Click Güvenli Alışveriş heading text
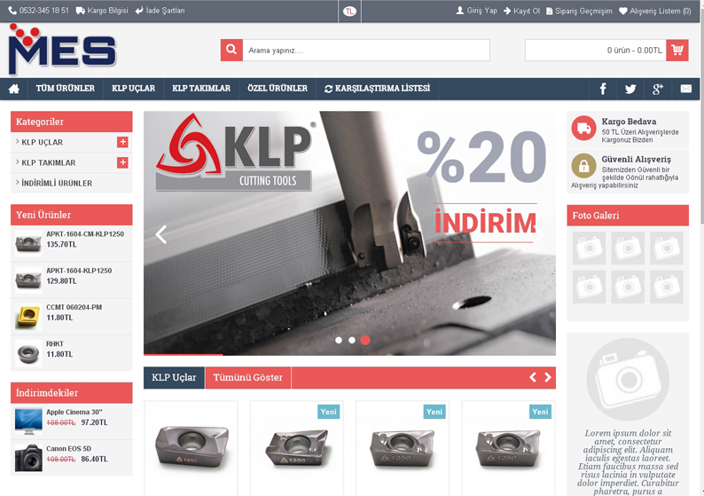704x496 pixels. point(637,159)
